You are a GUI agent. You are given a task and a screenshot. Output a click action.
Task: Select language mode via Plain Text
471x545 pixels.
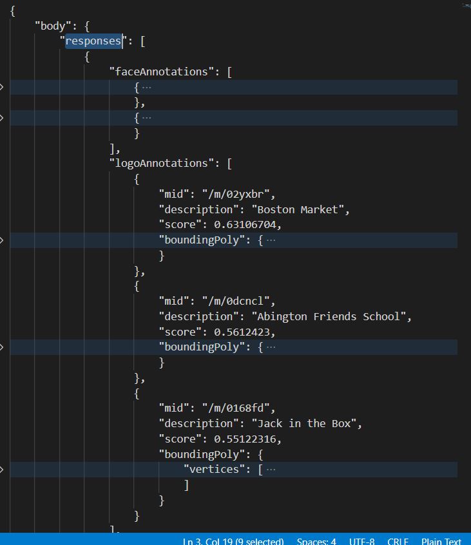coord(441,541)
